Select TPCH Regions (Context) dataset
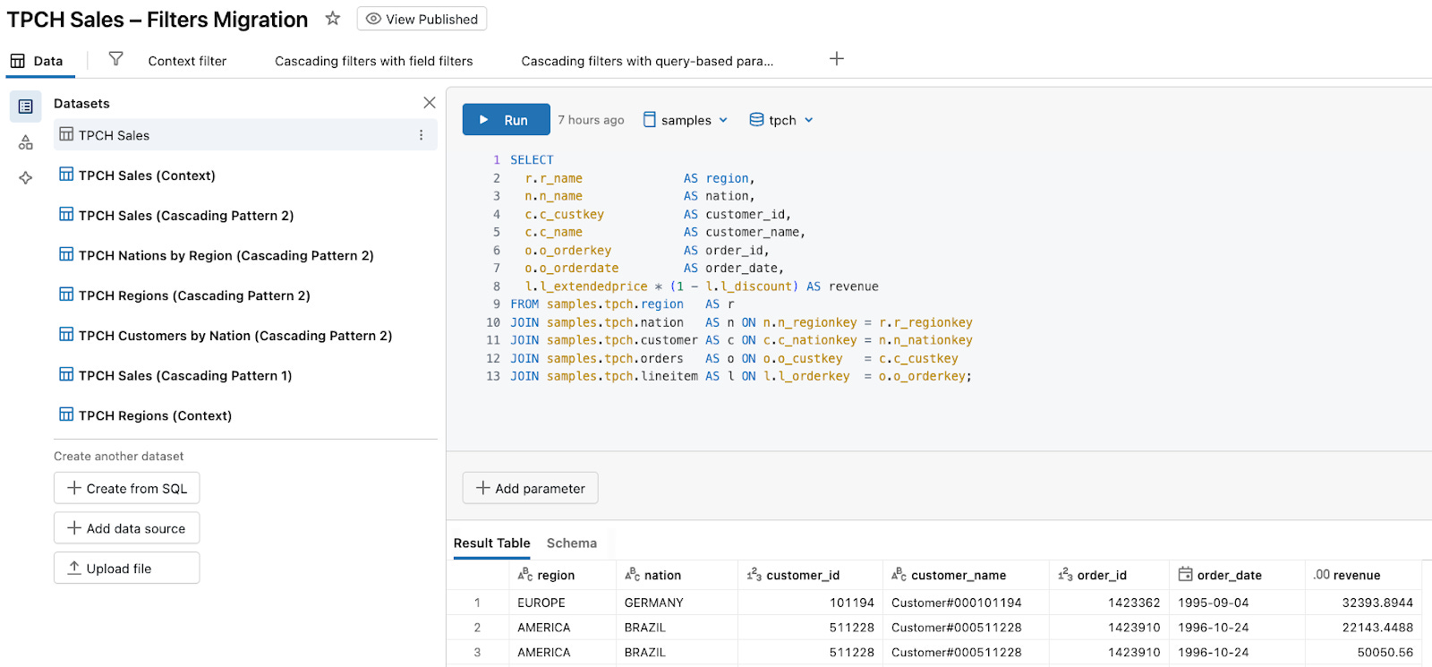 coord(245,415)
